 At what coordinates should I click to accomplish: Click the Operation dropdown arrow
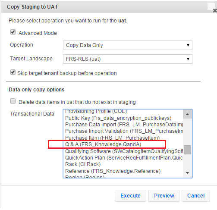[188, 45]
